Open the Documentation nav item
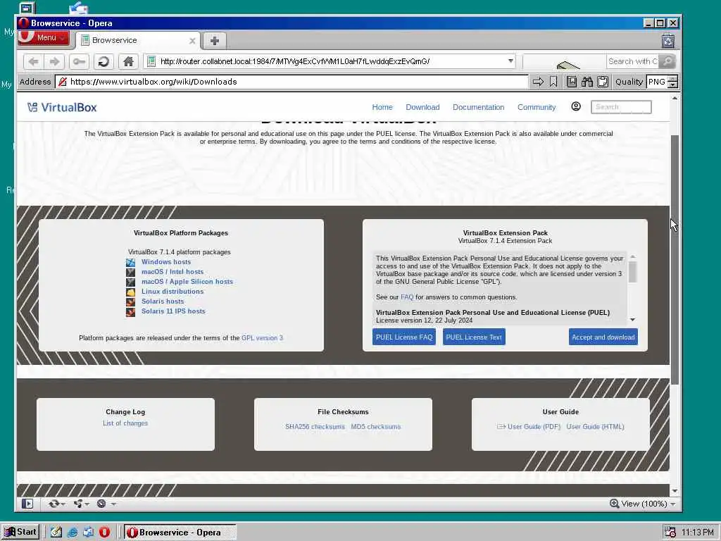The image size is (721, 541). coord(478,107)
